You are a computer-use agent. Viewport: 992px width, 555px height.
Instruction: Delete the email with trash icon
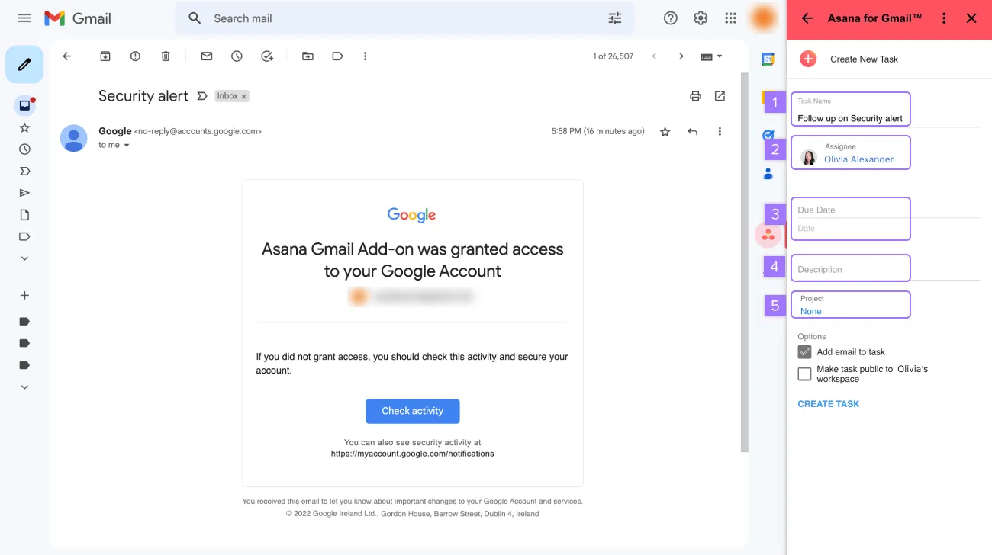tap(166, 56)
